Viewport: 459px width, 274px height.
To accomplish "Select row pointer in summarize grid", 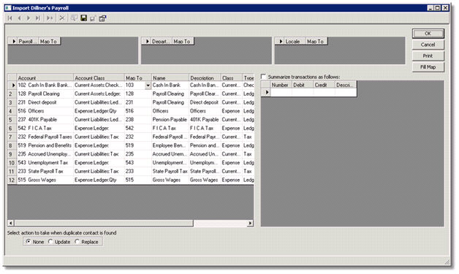I will pyautogui.click(x=266, y=92).
